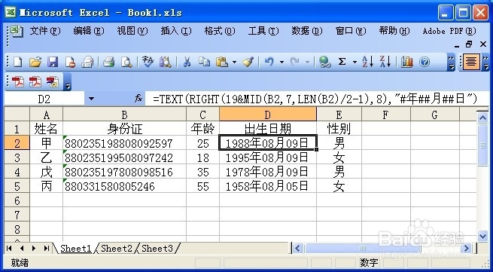
Task: Toggle the Center alignment button
Action: (x=470, y=62)
